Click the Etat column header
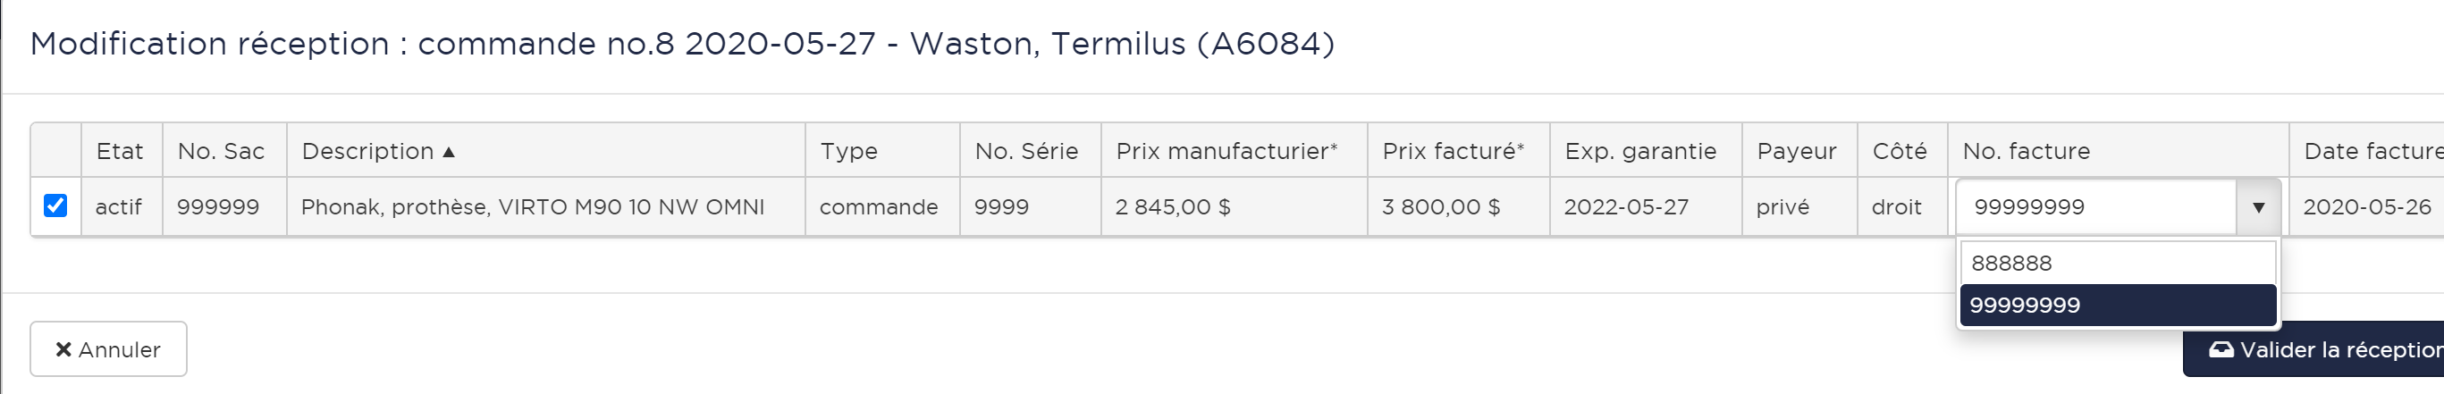Viewport: 2444px width, 394px height. 120,152
